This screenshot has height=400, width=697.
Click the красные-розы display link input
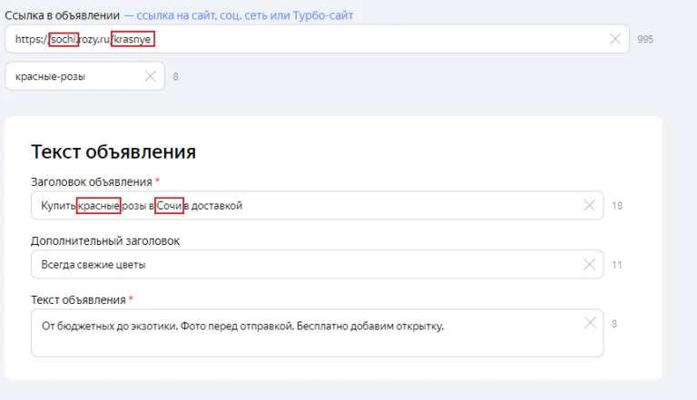point(84,76)
